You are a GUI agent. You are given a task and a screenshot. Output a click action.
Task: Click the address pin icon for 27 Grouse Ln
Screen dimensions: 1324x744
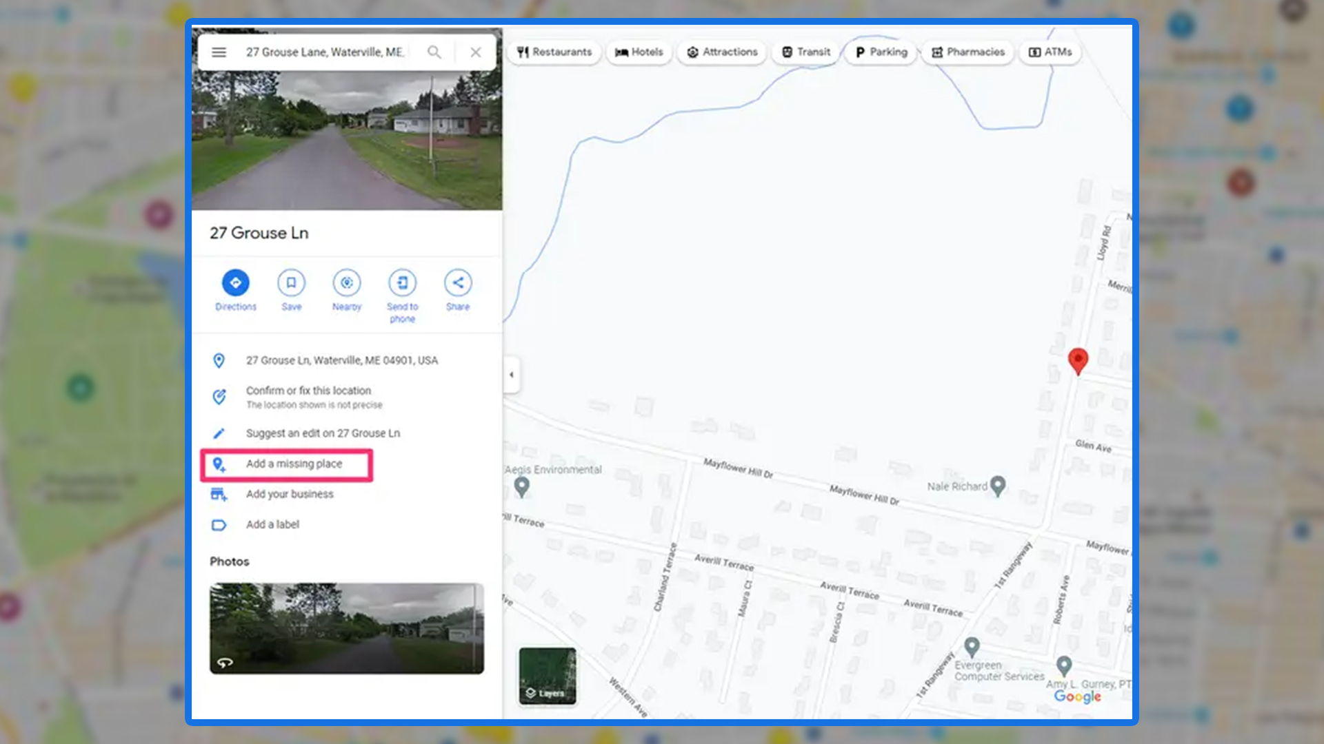(219, 360)
